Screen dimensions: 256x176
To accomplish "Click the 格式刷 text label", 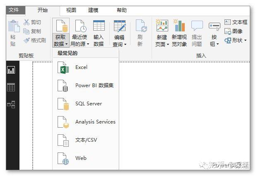I will (39, 40).
